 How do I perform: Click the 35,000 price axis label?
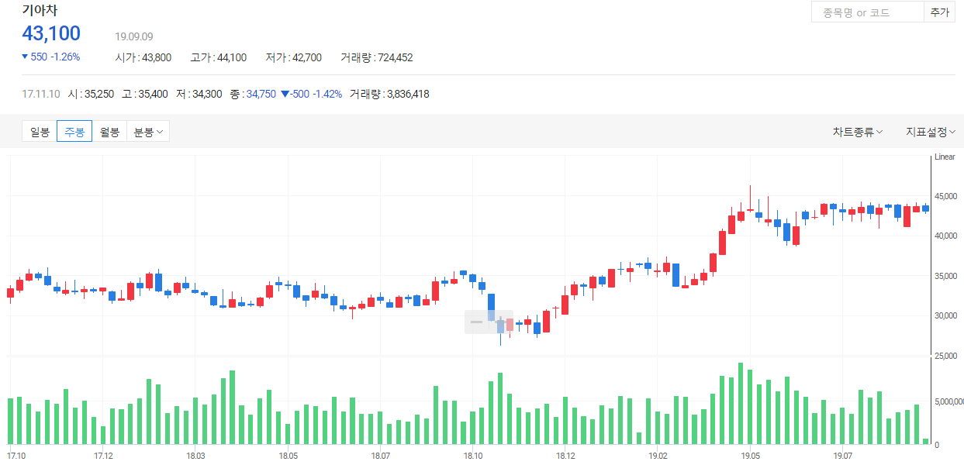947,276
